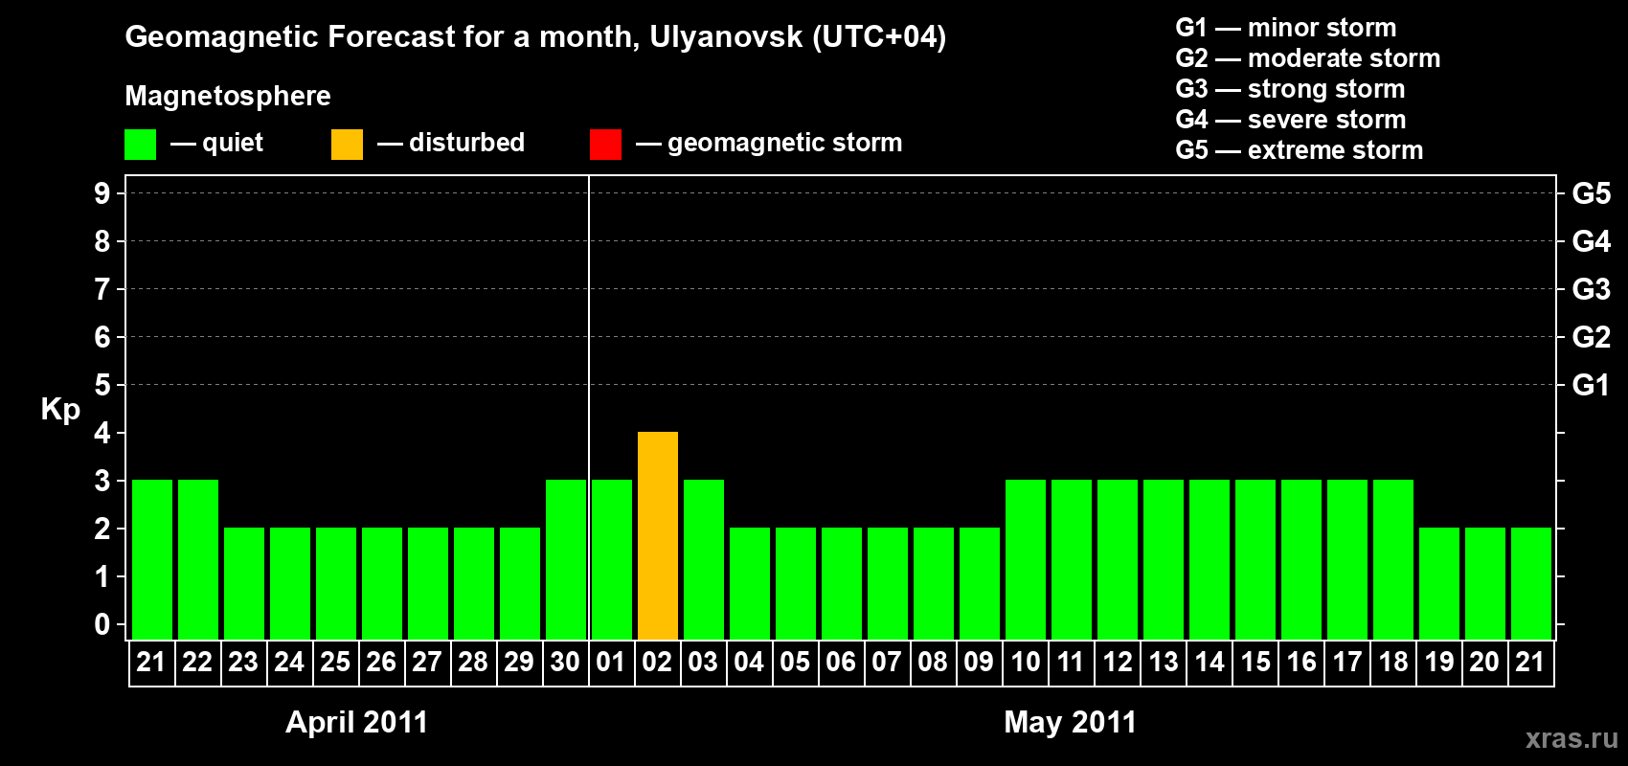Select the green bar above April 30

click(x=566, y=560)
